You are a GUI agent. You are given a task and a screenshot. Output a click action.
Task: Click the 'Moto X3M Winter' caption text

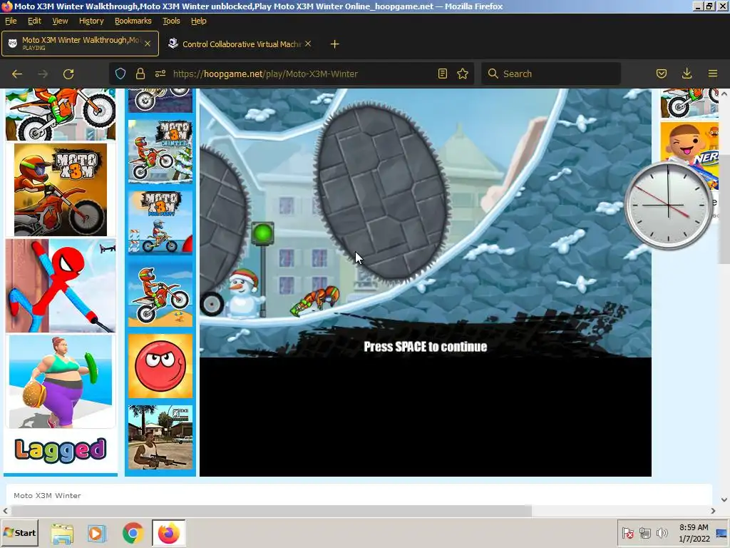[47, 495]
